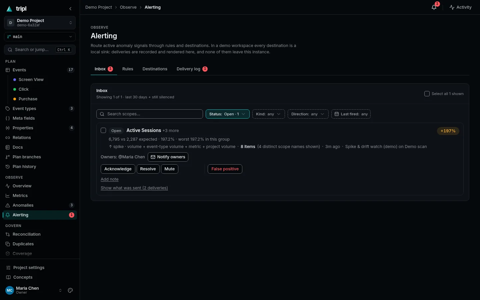Open Duplicates page
Screen dimensions: 480x300
pos(40,244)
